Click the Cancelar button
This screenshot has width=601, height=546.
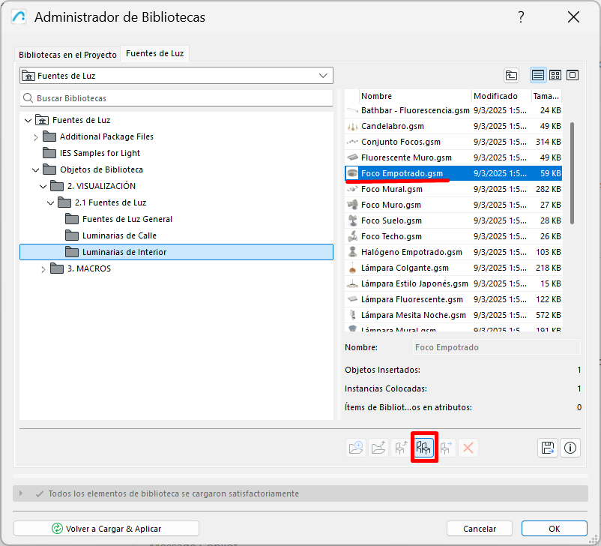479,528
